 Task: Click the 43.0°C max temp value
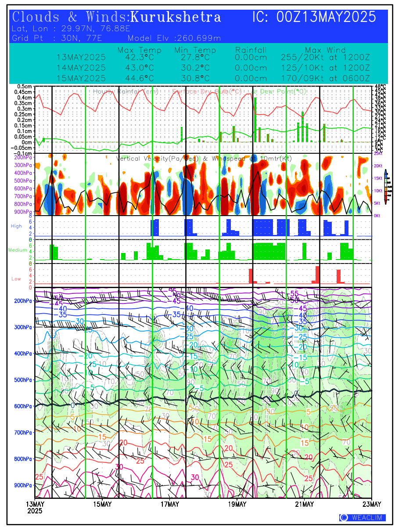click(x=140, y=68)
